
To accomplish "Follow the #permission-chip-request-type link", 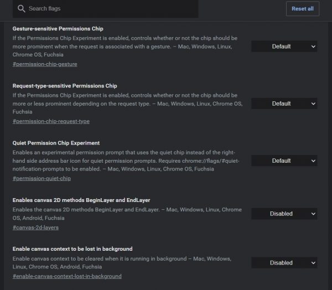I will coord(51,121).
